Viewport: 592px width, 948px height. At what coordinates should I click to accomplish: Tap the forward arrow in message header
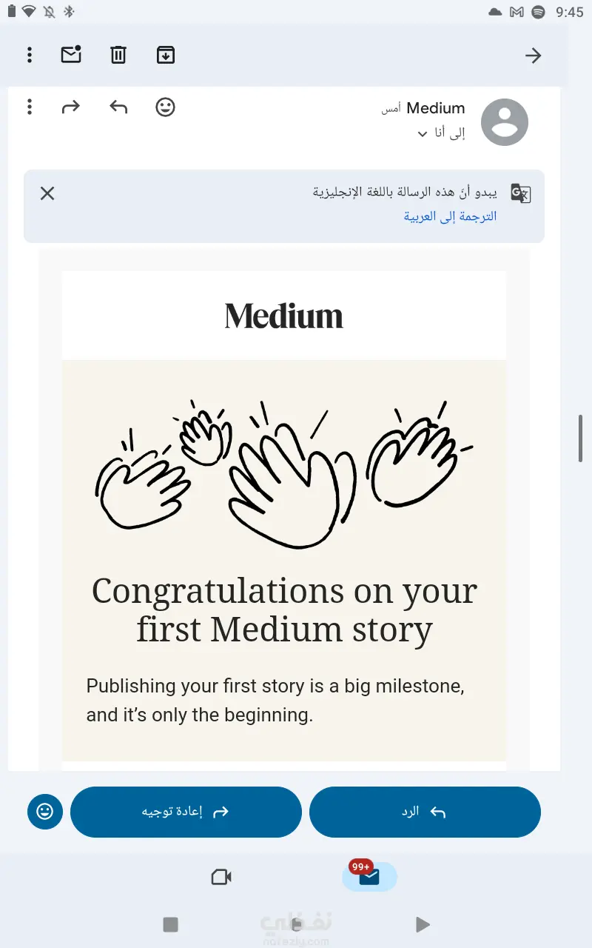pos(70,107)
